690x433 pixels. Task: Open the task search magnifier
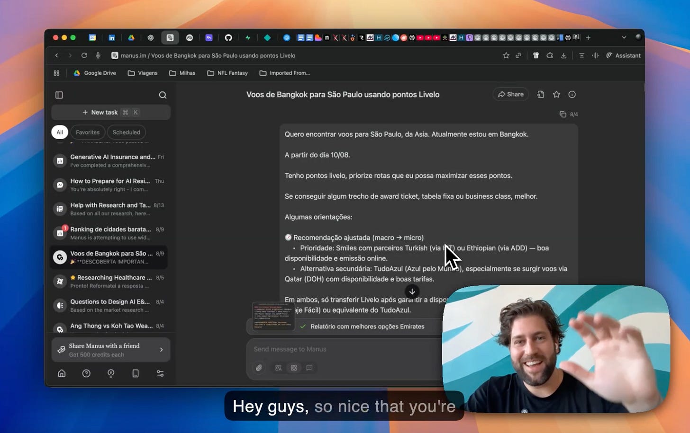click(163, 95)
